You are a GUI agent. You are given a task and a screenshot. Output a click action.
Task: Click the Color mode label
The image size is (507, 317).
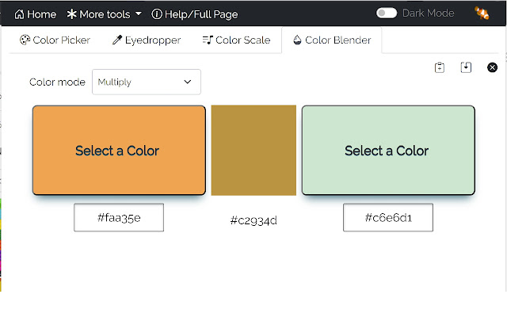57,82
